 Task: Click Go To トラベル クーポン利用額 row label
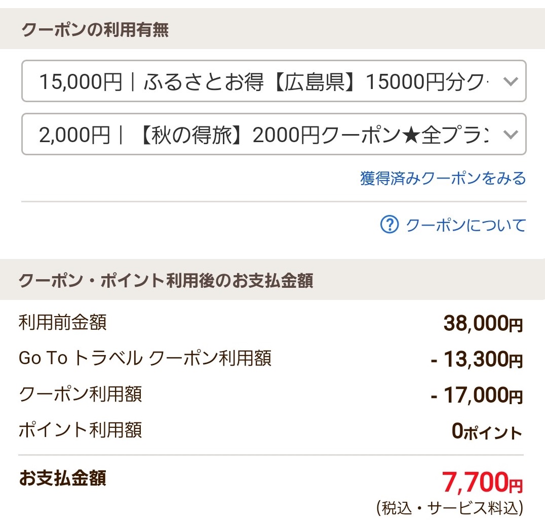point(145,358)
